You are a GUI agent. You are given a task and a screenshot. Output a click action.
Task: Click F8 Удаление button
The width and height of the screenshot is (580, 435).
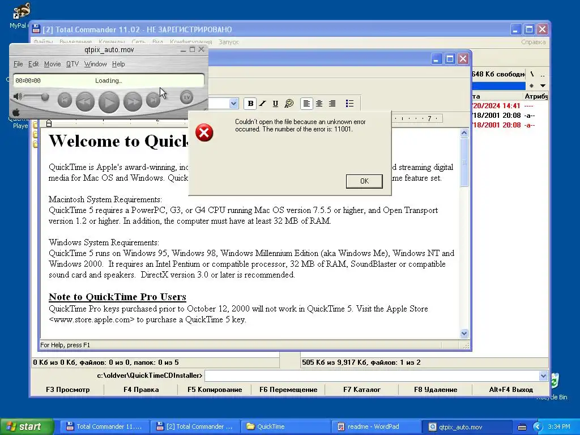click(x=436, y=390)
